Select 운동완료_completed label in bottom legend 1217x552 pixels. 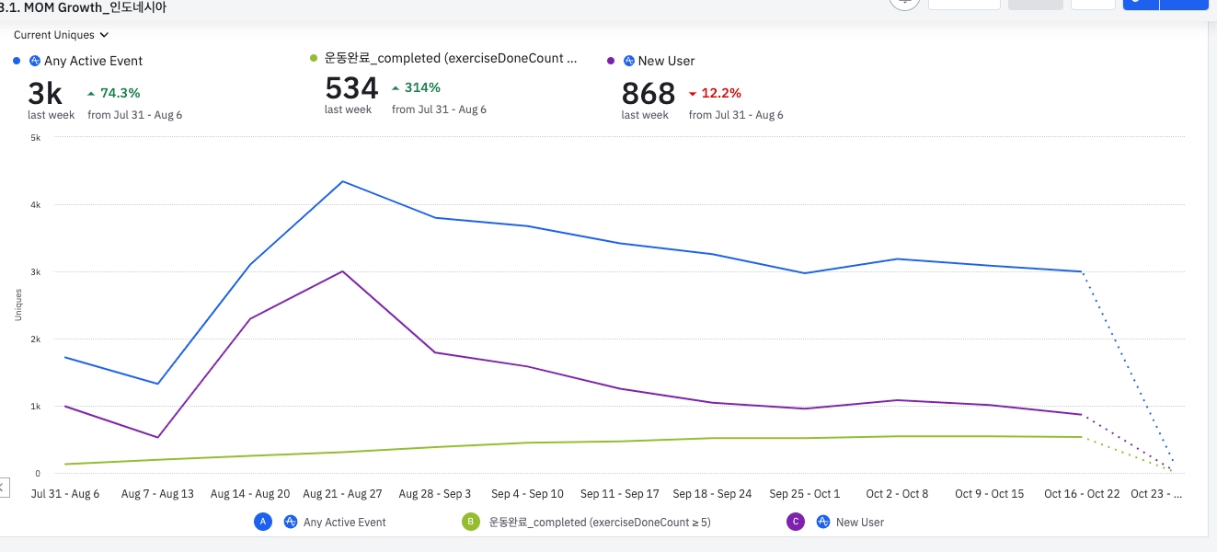click(x=600, y=522)
